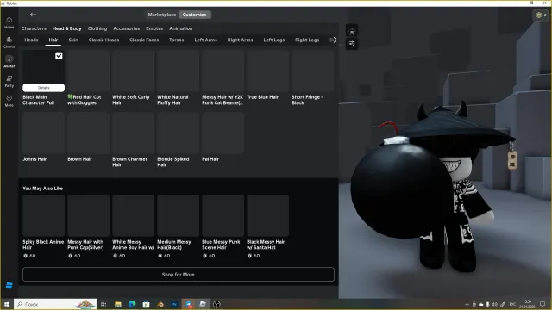
Task: Switch to the Marketplace tab
Action: 162,15
